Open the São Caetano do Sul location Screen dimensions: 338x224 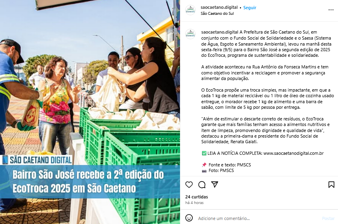point(217,13)
